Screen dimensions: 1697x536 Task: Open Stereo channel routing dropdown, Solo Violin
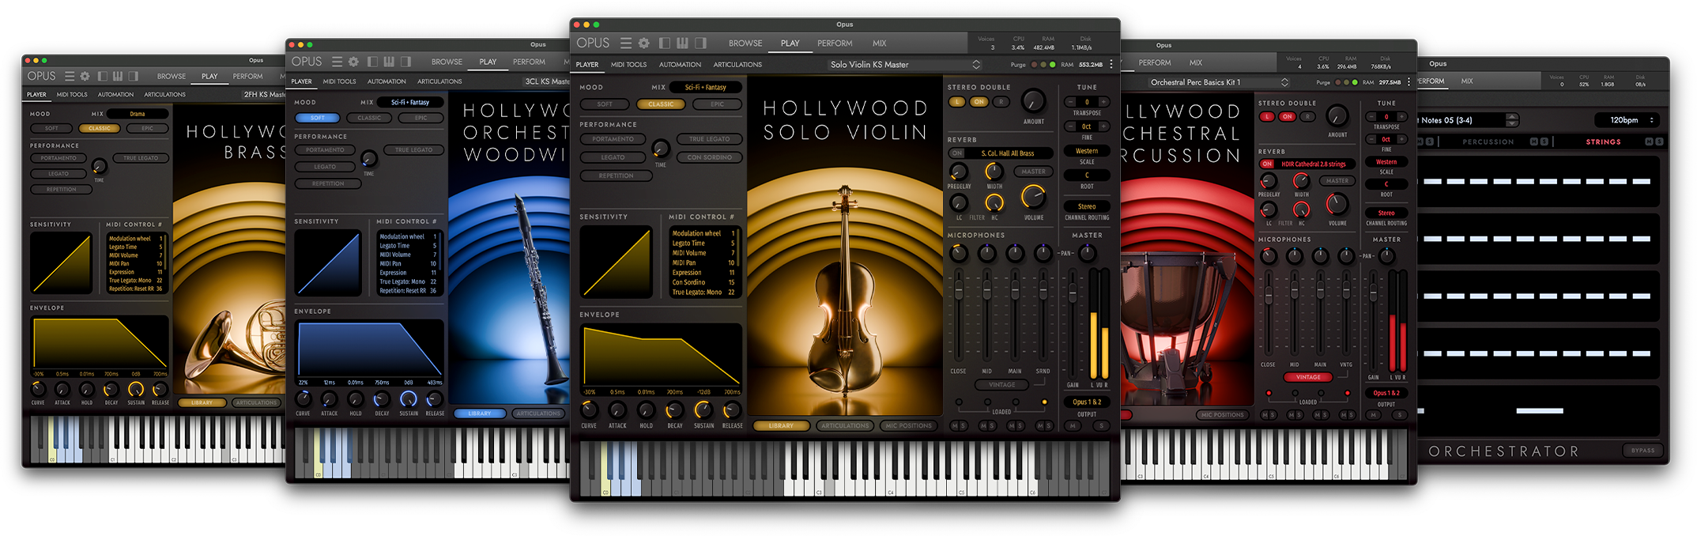coord(1087,206)
